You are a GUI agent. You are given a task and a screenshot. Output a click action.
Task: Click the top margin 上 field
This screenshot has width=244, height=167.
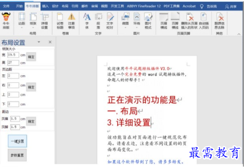13,95
